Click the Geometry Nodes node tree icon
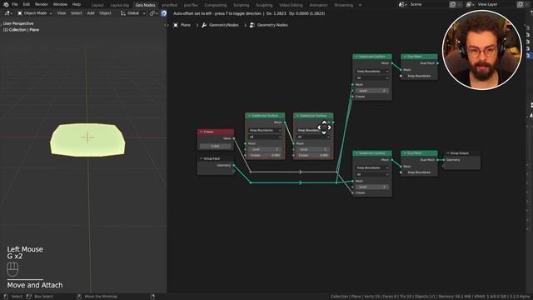The image size is (533, 300). point(252,25)
